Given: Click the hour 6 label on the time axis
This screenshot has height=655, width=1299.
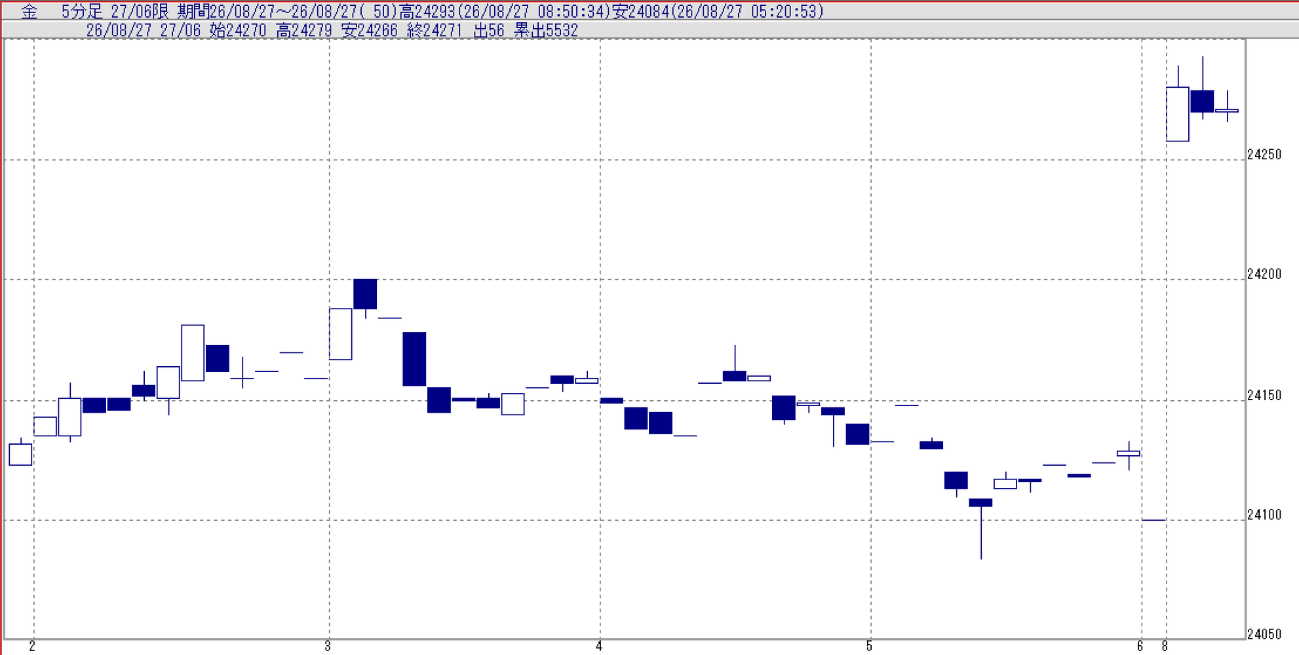Looking at the screenshot, I should (x=1140, y=646).
